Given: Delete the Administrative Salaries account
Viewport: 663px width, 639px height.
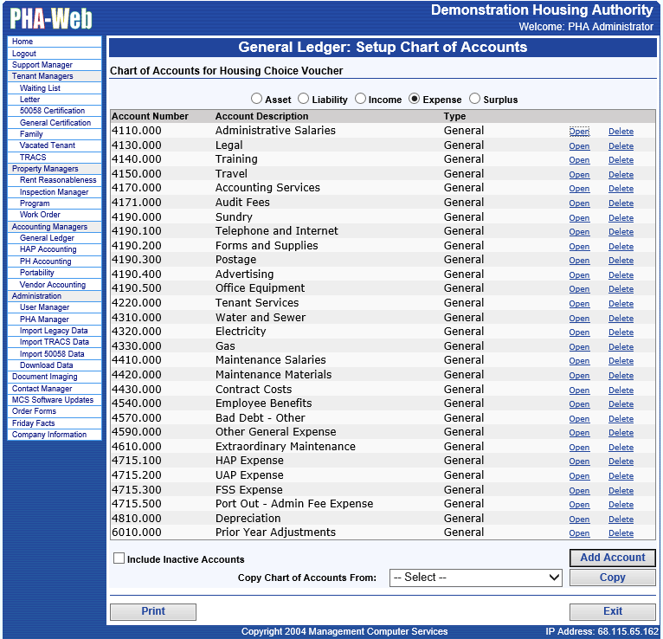Looking at the screenshot, I should point(621,132).
